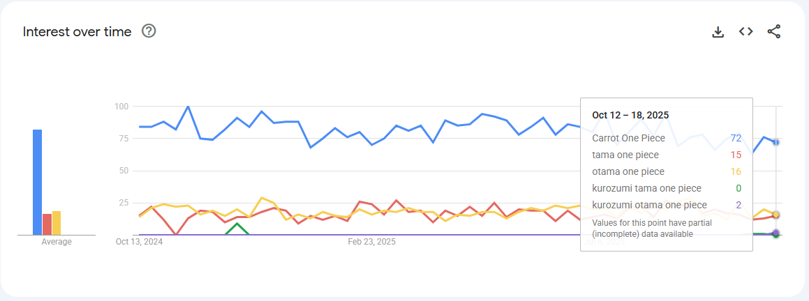Click the Average label under the bars
The height and width of the screenshot is (301, 809).
57,242
